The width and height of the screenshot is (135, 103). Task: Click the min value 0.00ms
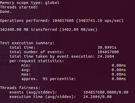119,65
